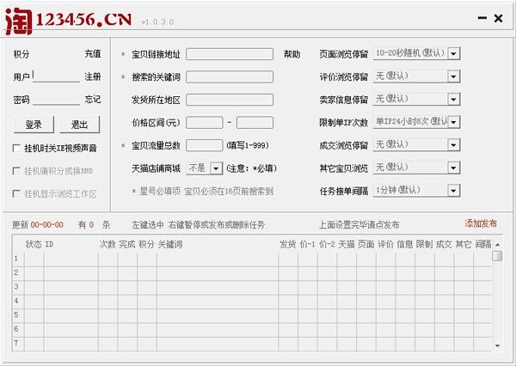Image resolution: width=516 pixels, height=366 pixels.
Task: Minimize the 123456.CN window
Action: (x=482, y=18)
